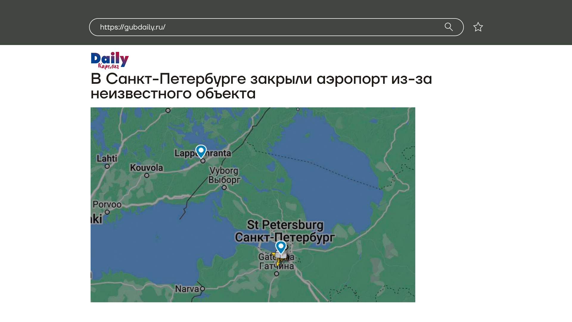The image size is (572, 322).
Task: Click the Выборг map label
Action: [224, 180]
